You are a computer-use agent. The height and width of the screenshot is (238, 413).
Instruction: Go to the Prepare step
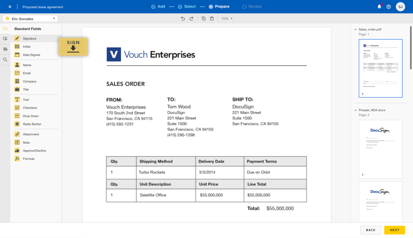(219, 6)
